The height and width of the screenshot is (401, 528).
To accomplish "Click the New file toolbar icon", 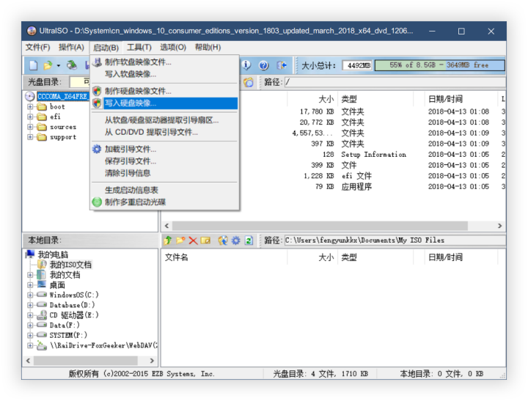I will [33, 65].
